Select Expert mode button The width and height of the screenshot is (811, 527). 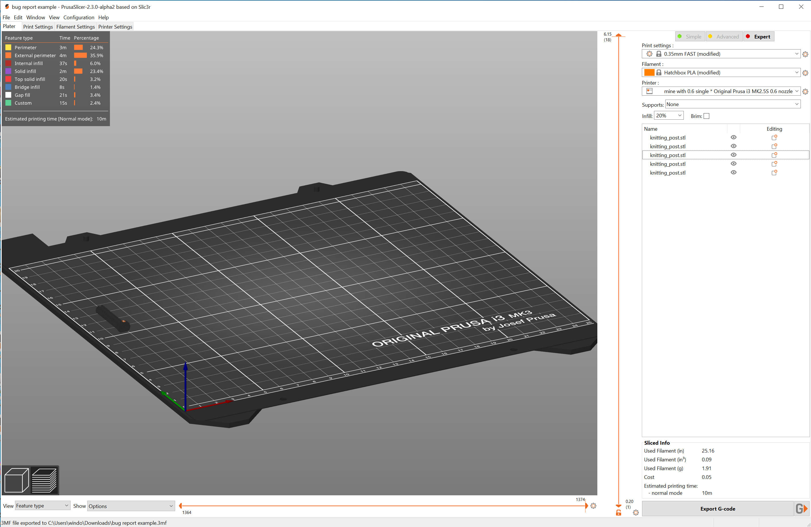[x=759, y=37]
